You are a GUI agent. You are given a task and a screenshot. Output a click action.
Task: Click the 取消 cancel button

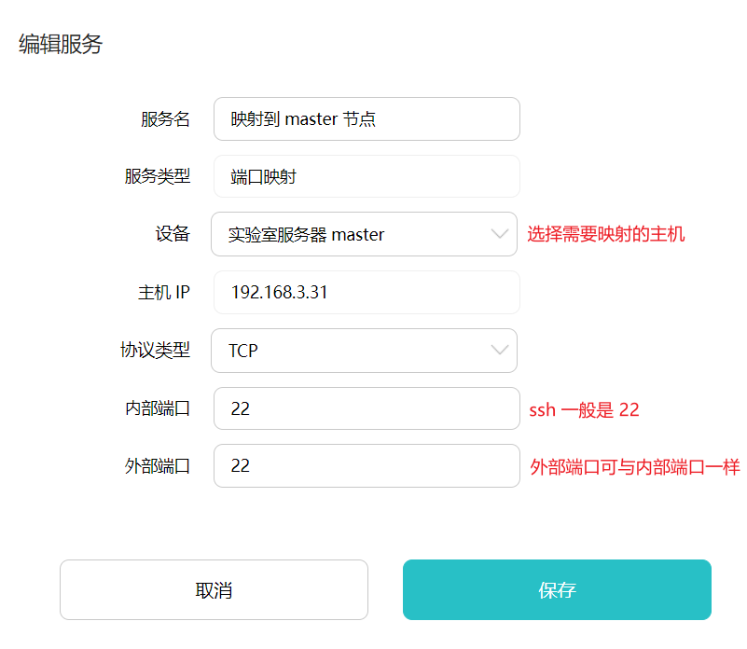214,589
